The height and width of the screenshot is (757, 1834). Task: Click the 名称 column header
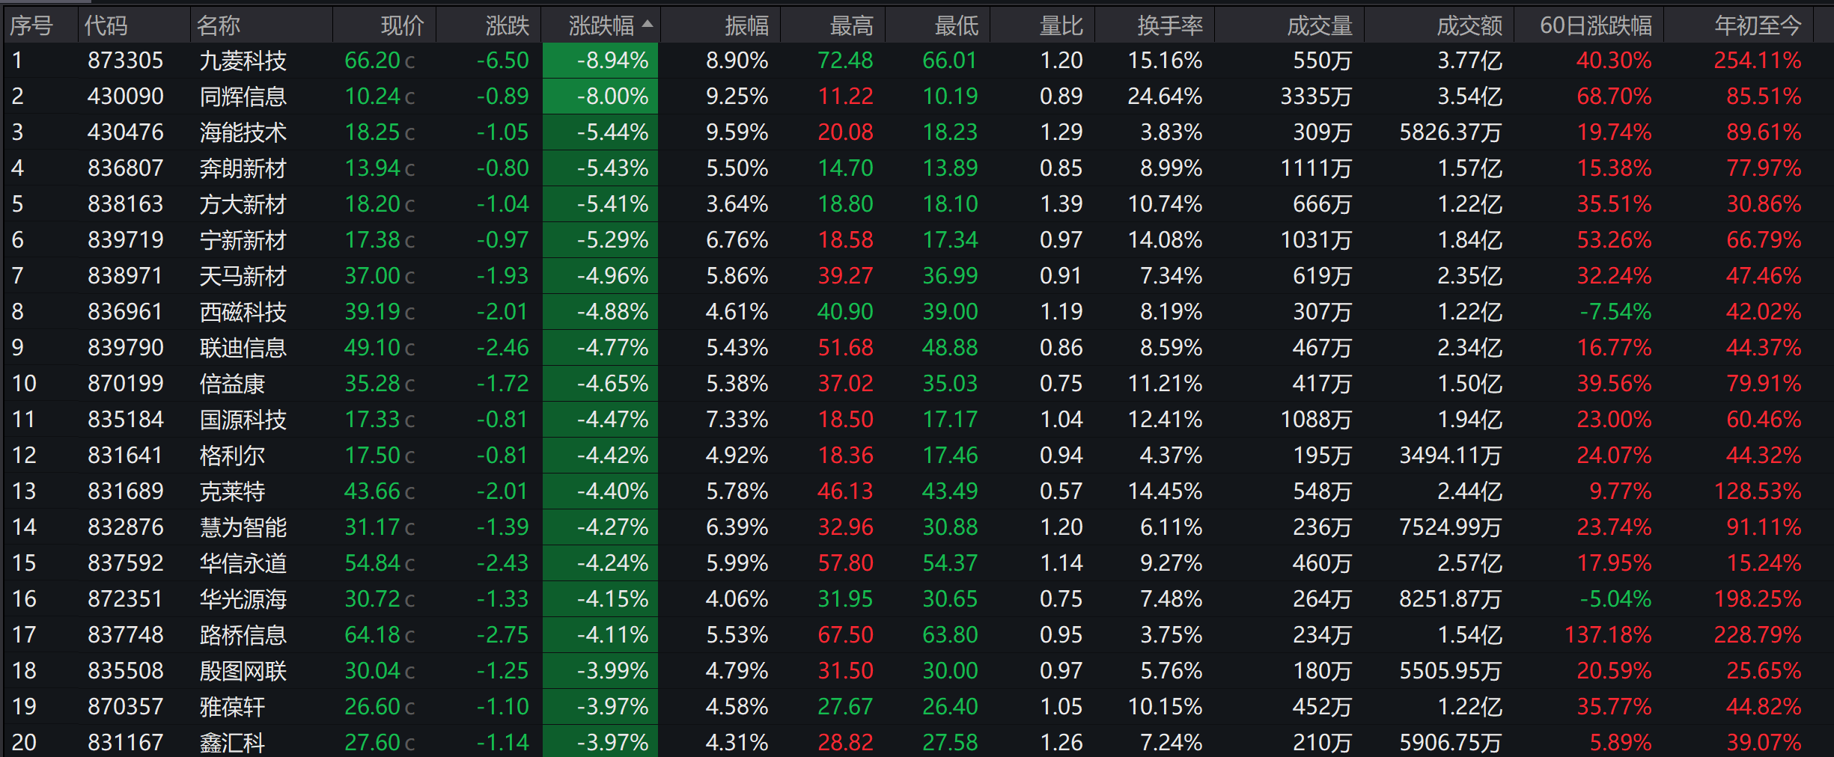click(218, 25)
